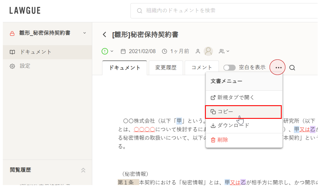329x187 pixels.
Task: Collapse the 閲覧履歴 section
Action: click(83, 170)
